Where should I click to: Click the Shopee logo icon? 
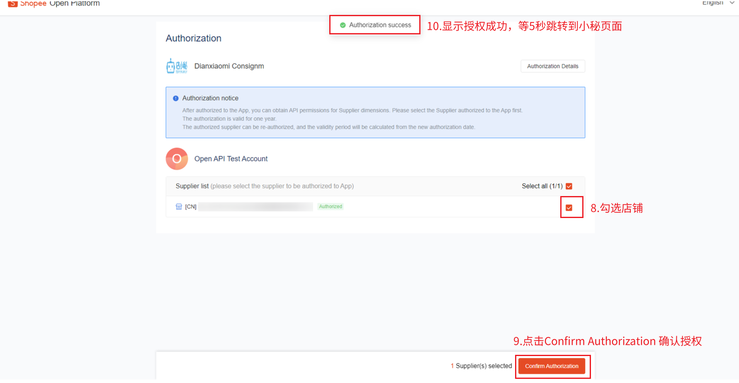(x=13, y=3)
